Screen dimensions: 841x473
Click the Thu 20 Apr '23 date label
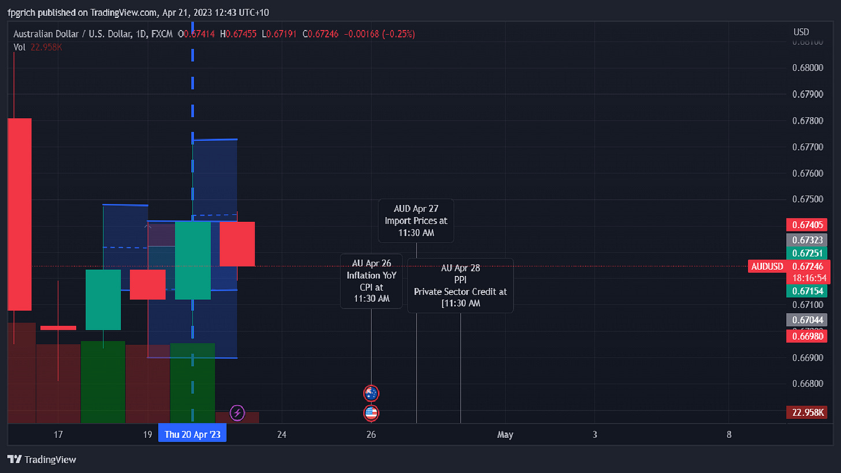pyautogui.click(x=192, y=434)
